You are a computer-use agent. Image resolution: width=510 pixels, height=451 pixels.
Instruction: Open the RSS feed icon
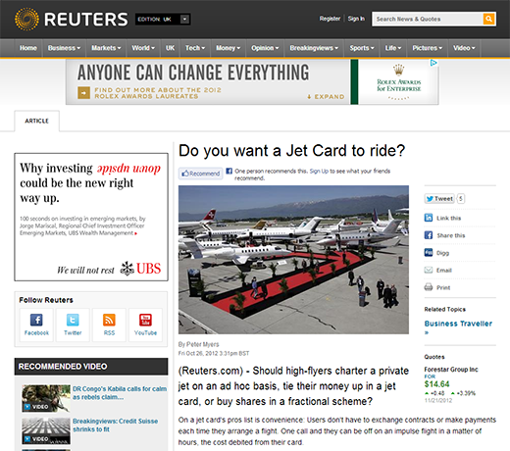109,320
